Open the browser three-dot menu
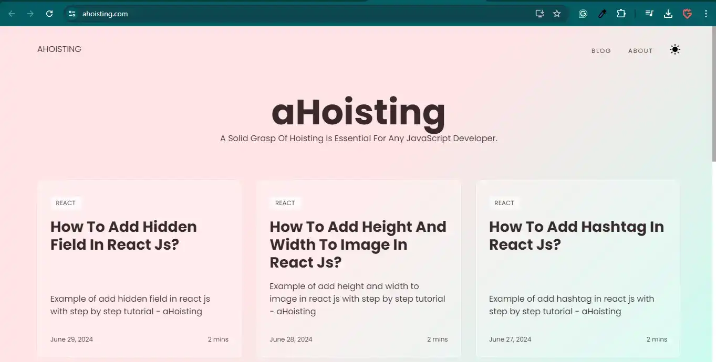 [705, 14]
